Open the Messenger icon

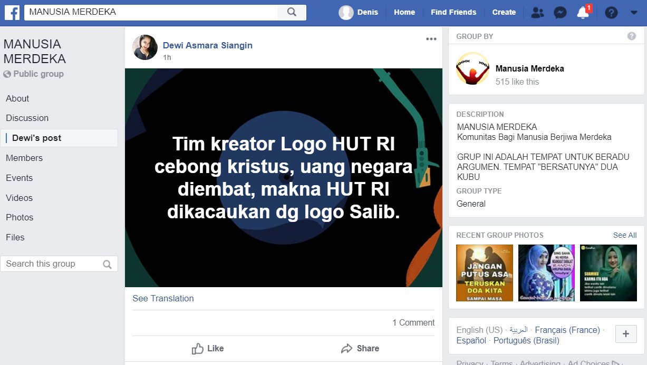pyautogui.click(x=561, y=13)
